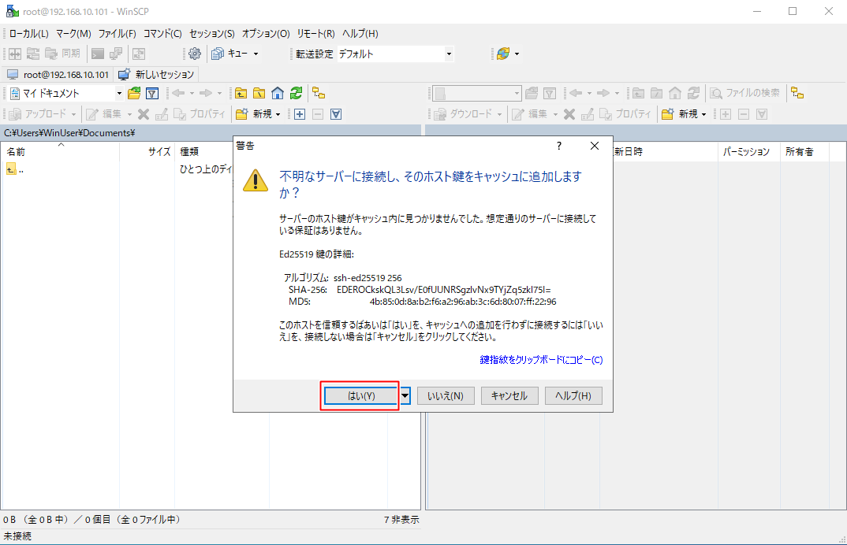Click the 名前 column header
Screen dimensions: 847x545
tap(16, 151)
